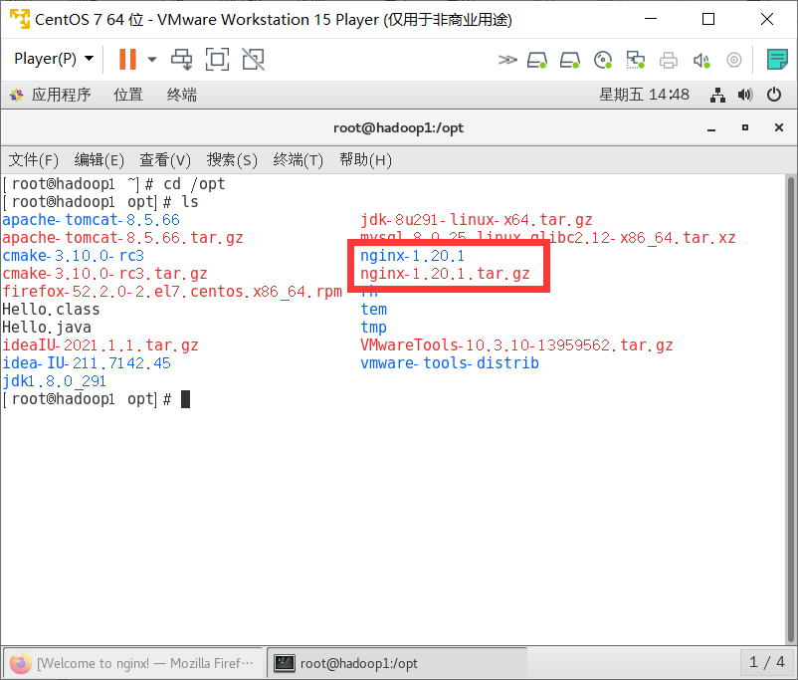The width and height of the screenshot is (798, 680).
Task: Click the power icon in guest panel
Action: point(774,95)
